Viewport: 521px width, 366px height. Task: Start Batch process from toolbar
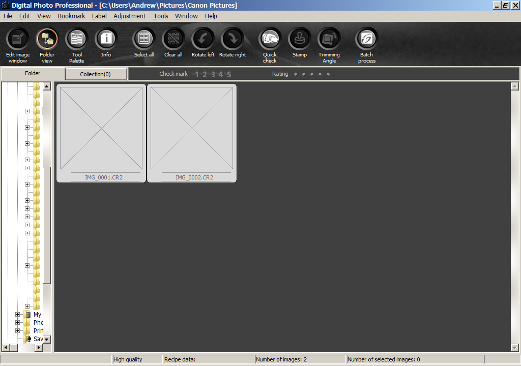pos(366,39)
